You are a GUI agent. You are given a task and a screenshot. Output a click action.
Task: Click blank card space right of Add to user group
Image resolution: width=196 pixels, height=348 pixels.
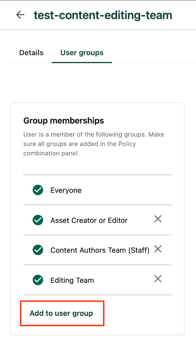pyautogui.click(x=144, y=313)
